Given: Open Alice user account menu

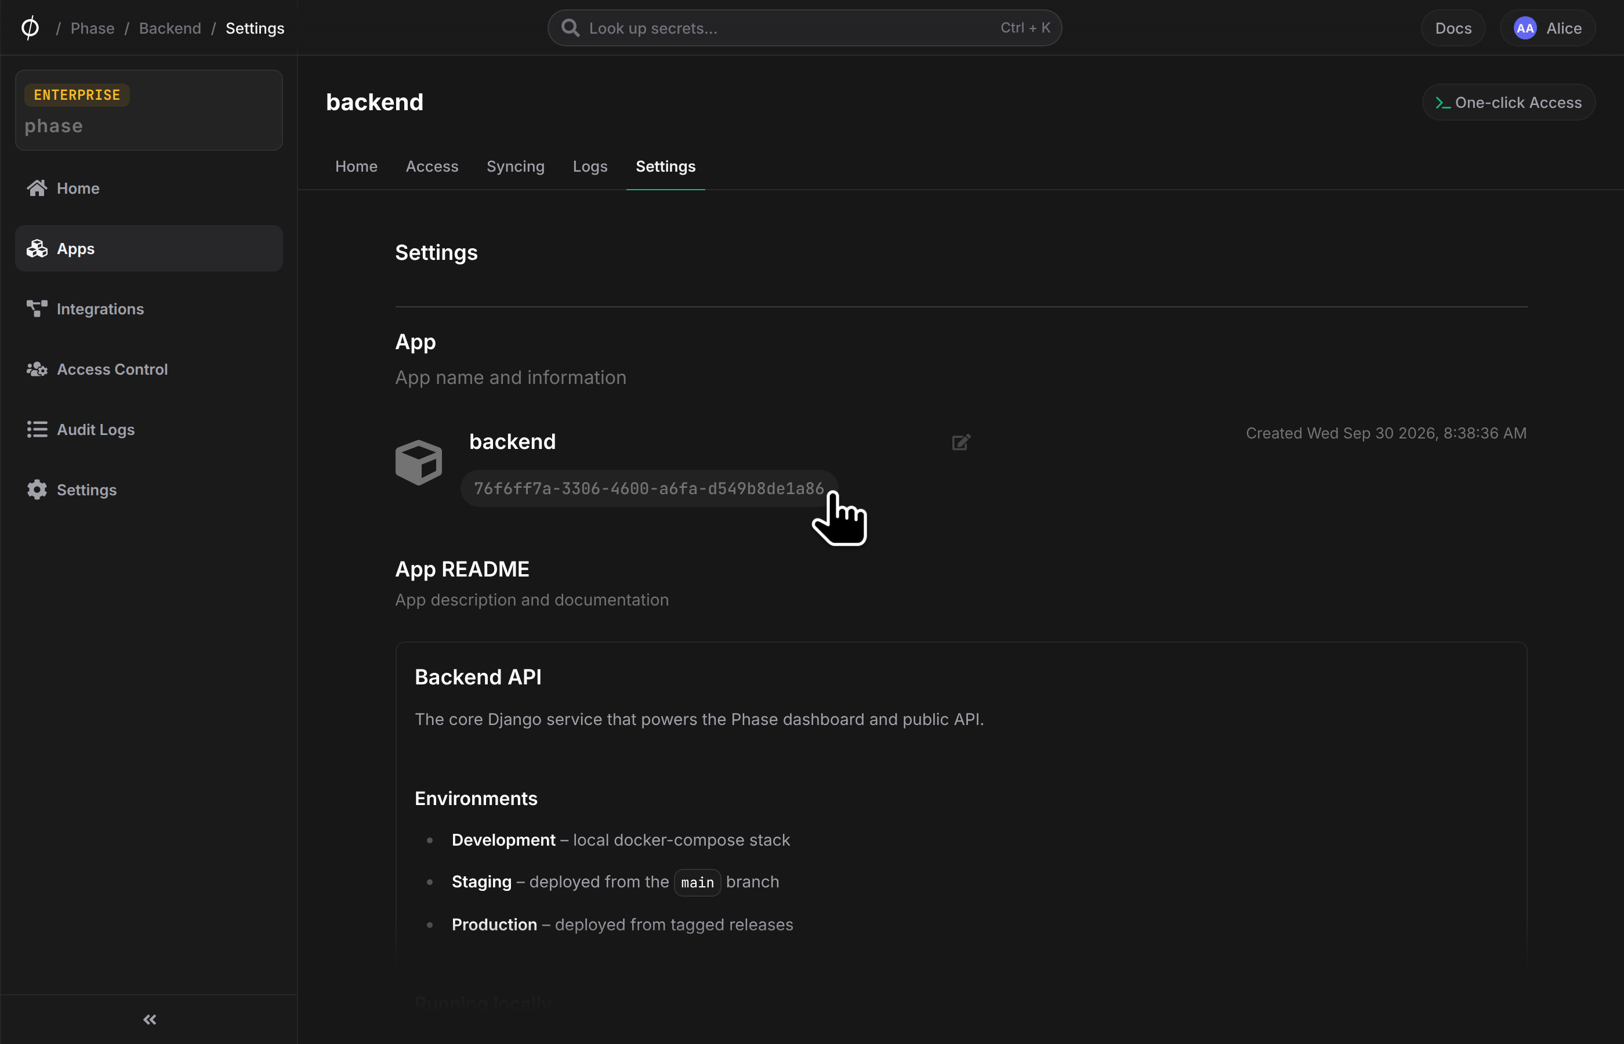Looking at the screenshot, I should tap(1547, 28).
